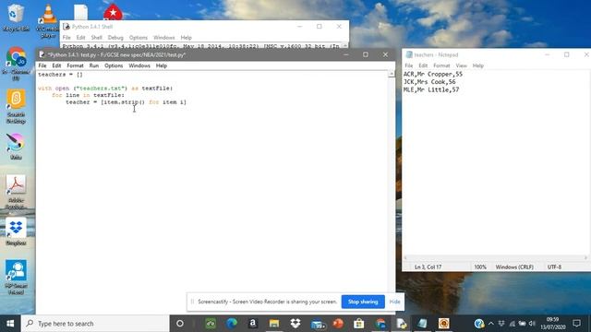Open Options menu in test.py editor
591x332 pixels.
tap(114, 65)
